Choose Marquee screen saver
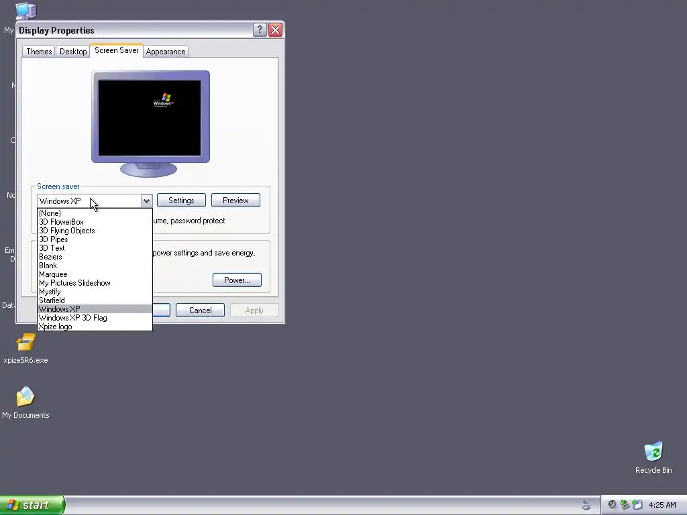 (95, 274)
